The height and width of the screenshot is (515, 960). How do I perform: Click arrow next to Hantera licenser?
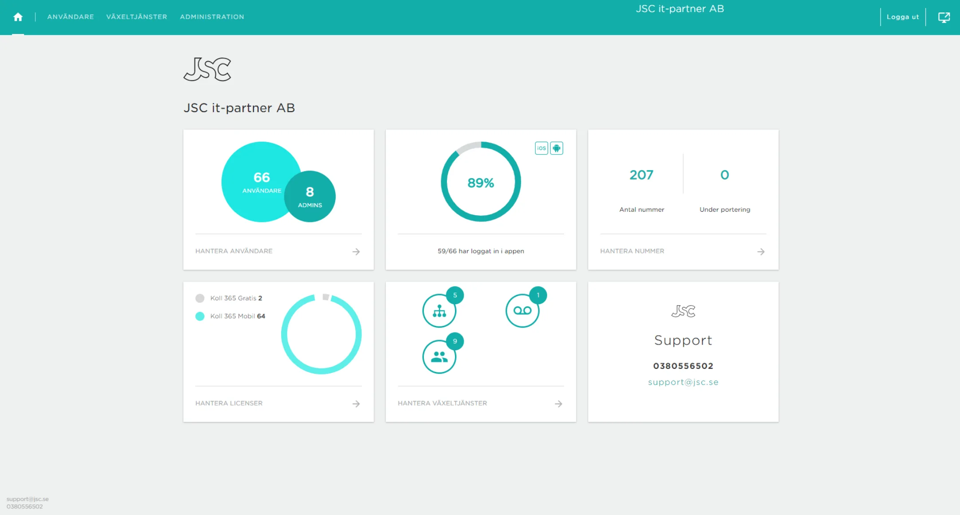pyautogui.click(x=356, y=404)
